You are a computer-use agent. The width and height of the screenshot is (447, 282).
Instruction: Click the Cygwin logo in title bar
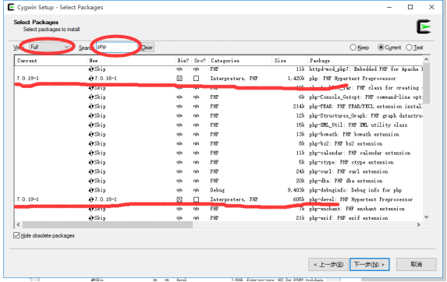11,7
